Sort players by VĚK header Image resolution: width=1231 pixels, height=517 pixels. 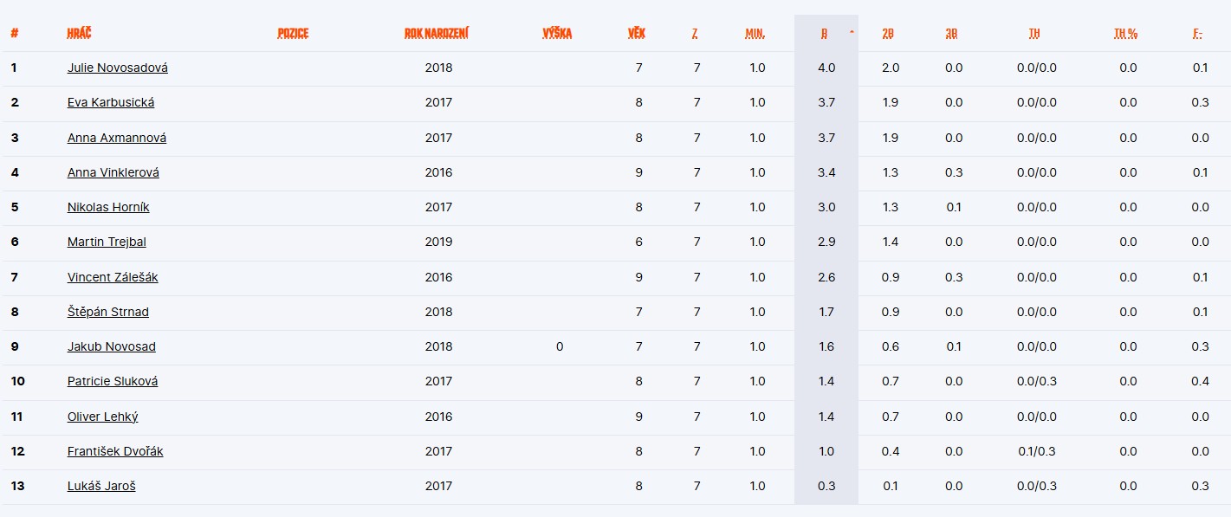637,33
